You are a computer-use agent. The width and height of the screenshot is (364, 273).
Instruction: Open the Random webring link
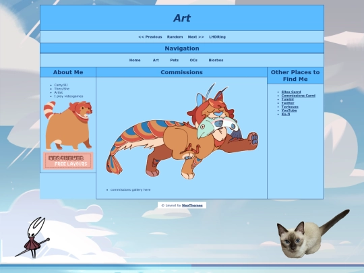[175, 37]
